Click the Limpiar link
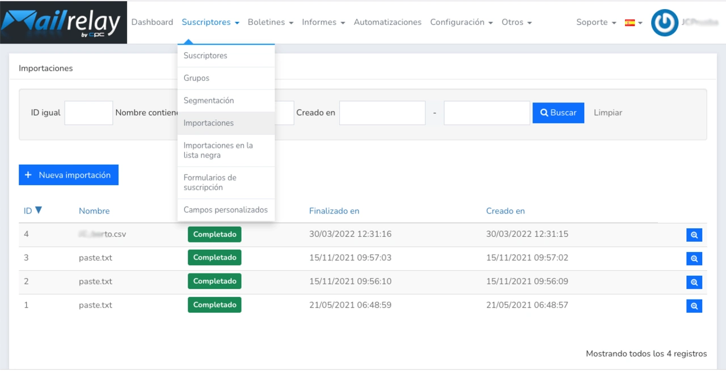 [608, 113]
